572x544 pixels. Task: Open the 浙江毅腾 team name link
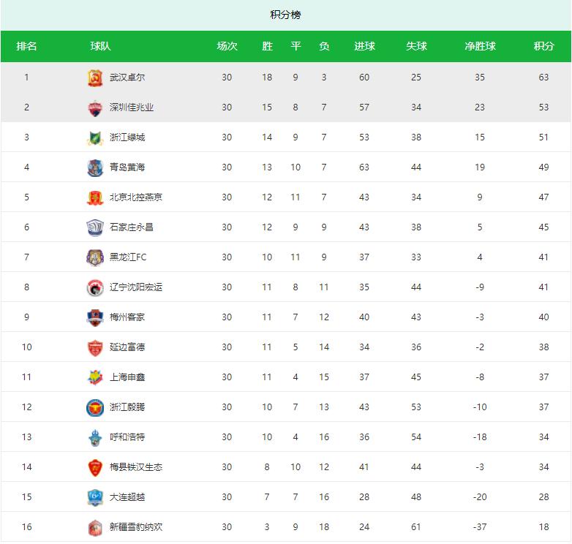click(x=127, y=407)
